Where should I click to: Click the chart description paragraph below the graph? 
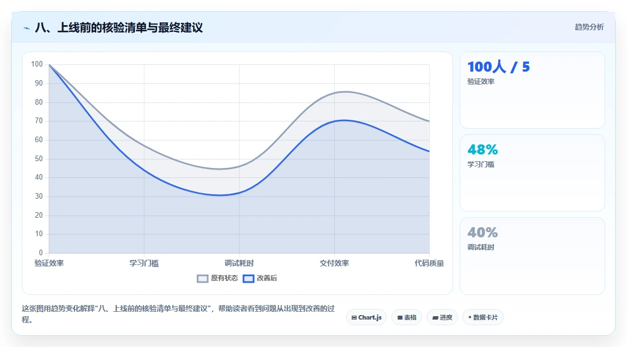coord(179,314)
